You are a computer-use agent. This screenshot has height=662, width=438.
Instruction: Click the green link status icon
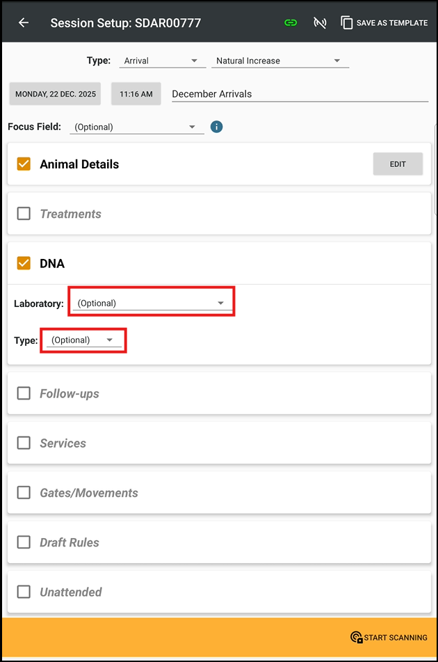(x=291, y=23)
